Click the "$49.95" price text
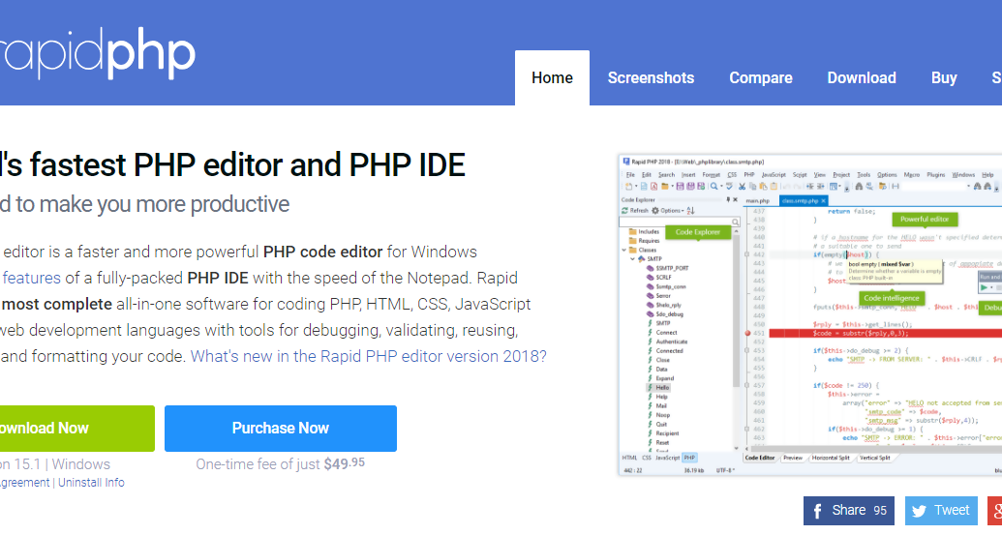 tap(345, 463)
